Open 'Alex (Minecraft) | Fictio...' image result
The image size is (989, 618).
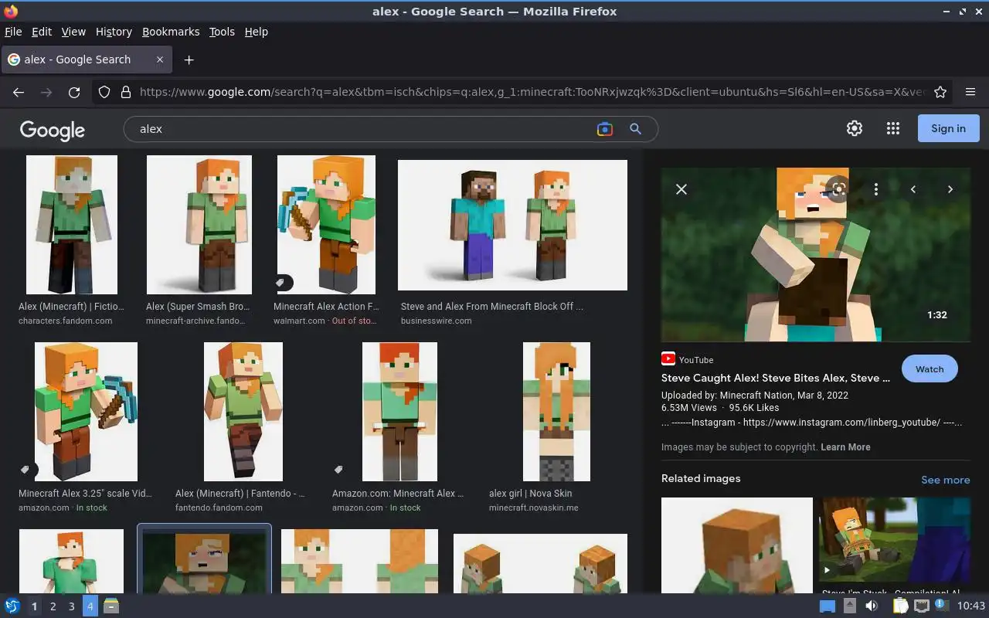point(72,225)
